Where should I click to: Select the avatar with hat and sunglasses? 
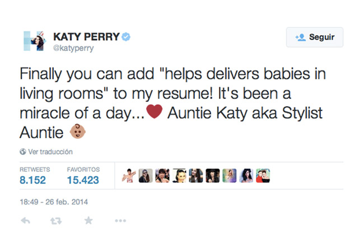pos(144,176)
